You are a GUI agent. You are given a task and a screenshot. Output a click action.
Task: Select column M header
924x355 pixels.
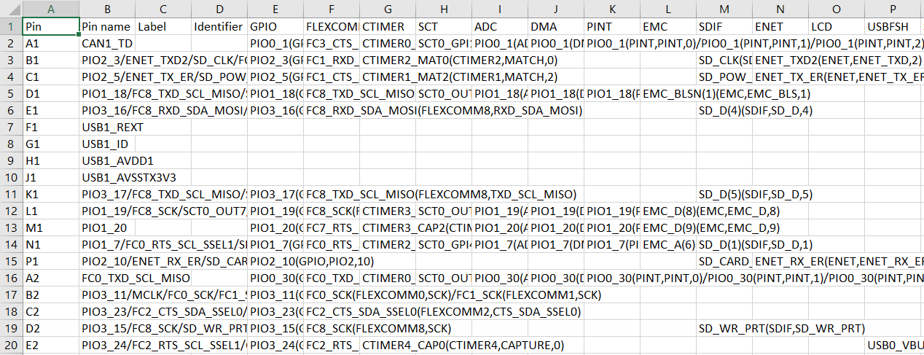coord(724,9)
